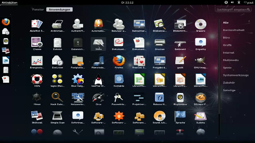Open Energiestatistiken power statistics
The image size is (255, 143).
pyautogui.click(x=37, y=62)
